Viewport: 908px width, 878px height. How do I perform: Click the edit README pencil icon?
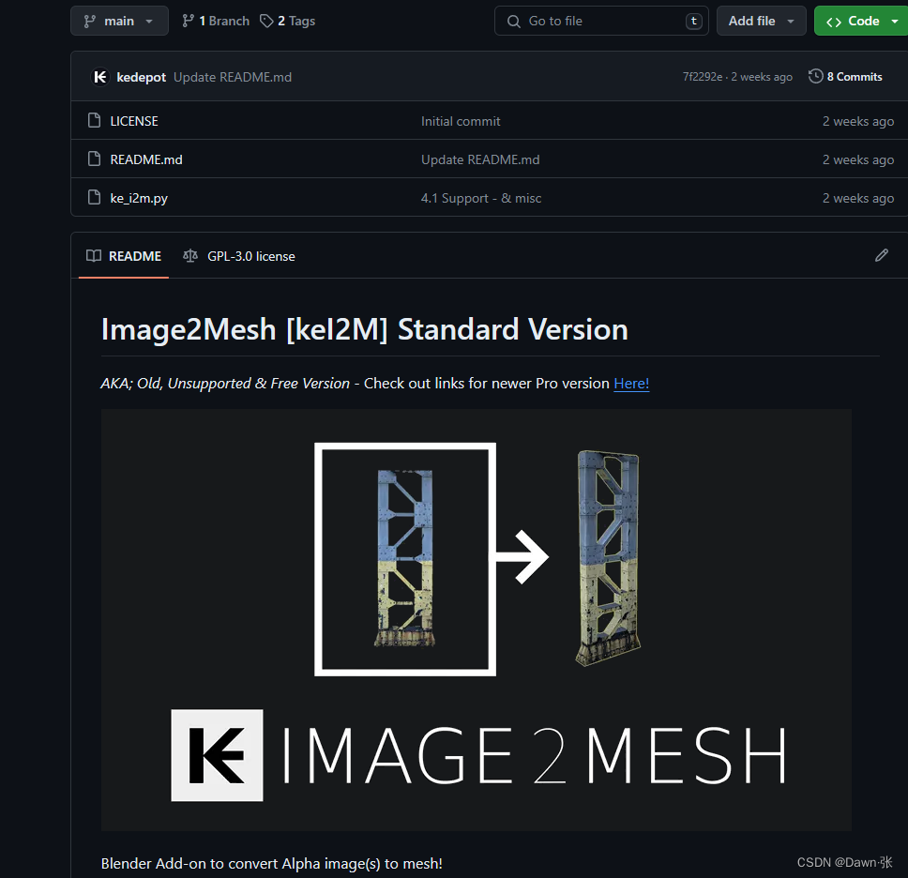click(882, 255)
